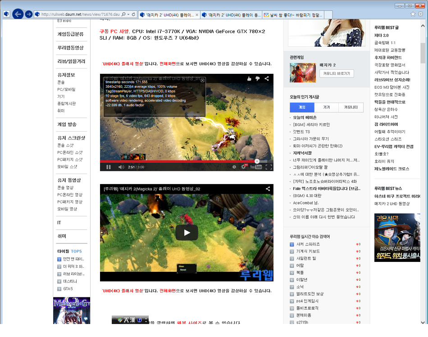This screenshot has height=337, width=428.
Task: Go forward with the browser forward arrow
Action: pos(28,14)
